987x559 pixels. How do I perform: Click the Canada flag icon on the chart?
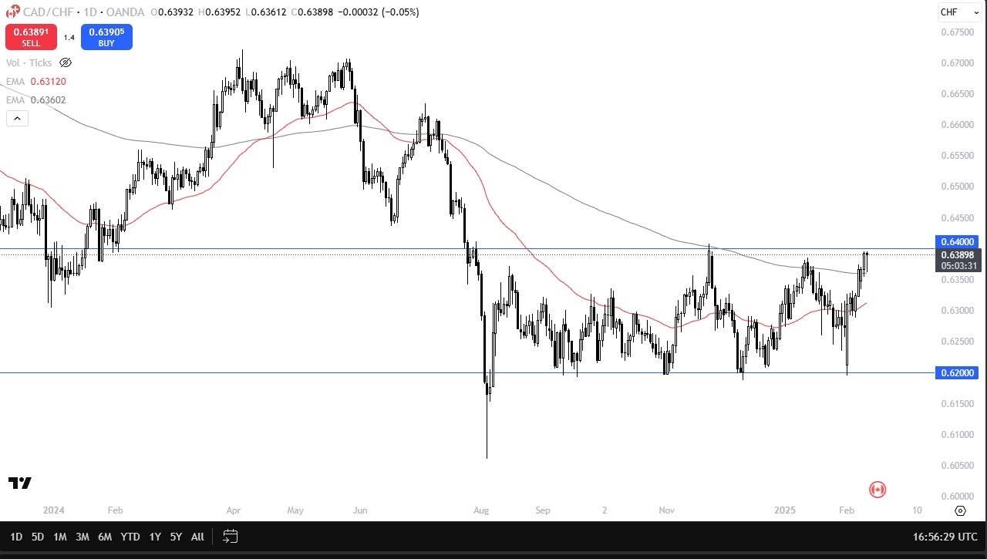click(878, 489)
